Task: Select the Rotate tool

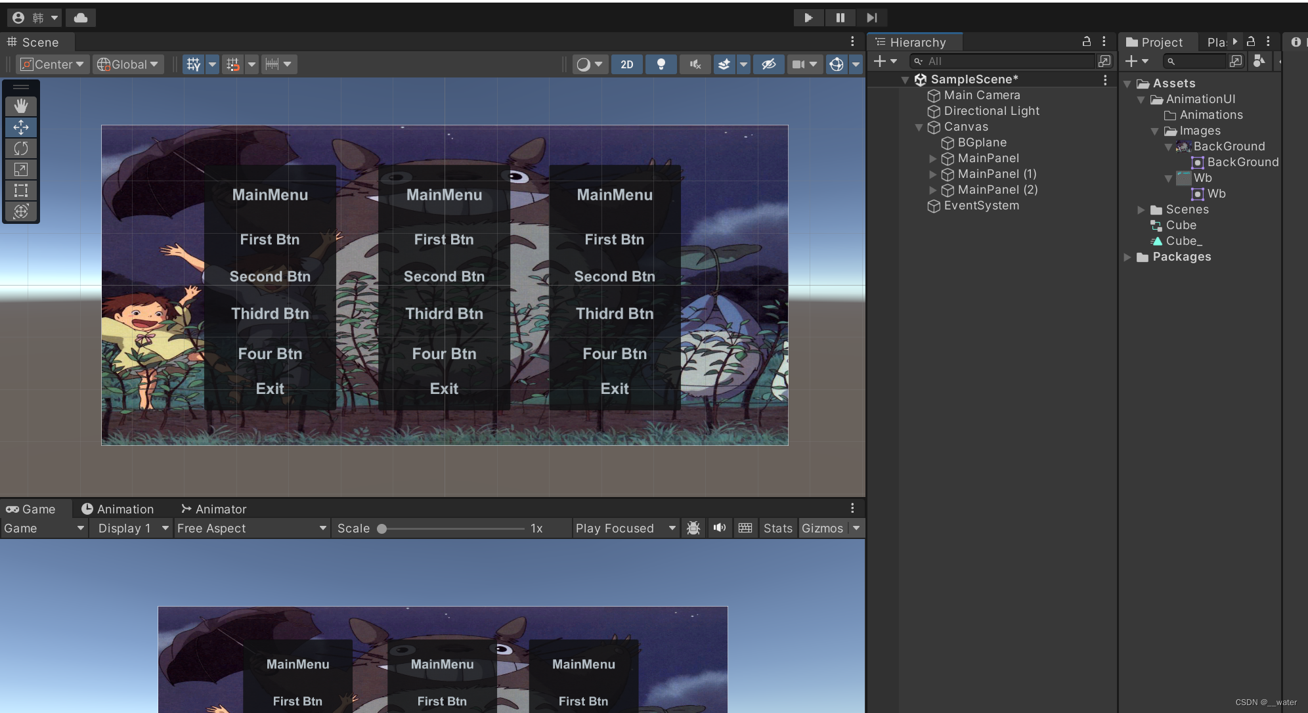Action: coord(21,148)
